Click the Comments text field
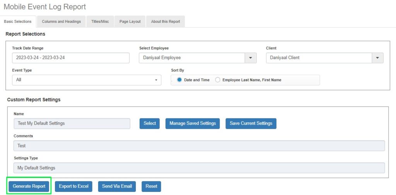 [x=199, y=145]
